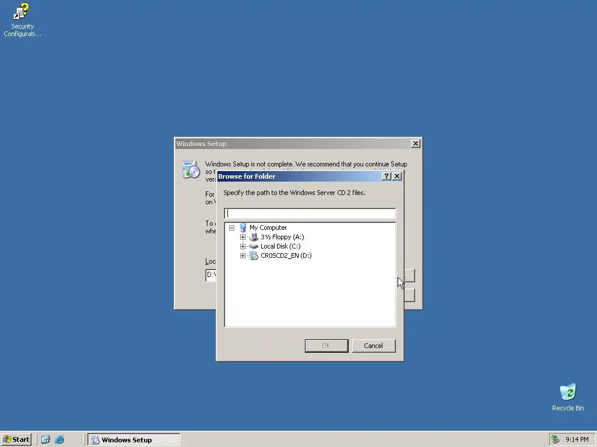
Task: Select 3½ Floppy (A:) in the tree
Action: [x=282, y=237]
